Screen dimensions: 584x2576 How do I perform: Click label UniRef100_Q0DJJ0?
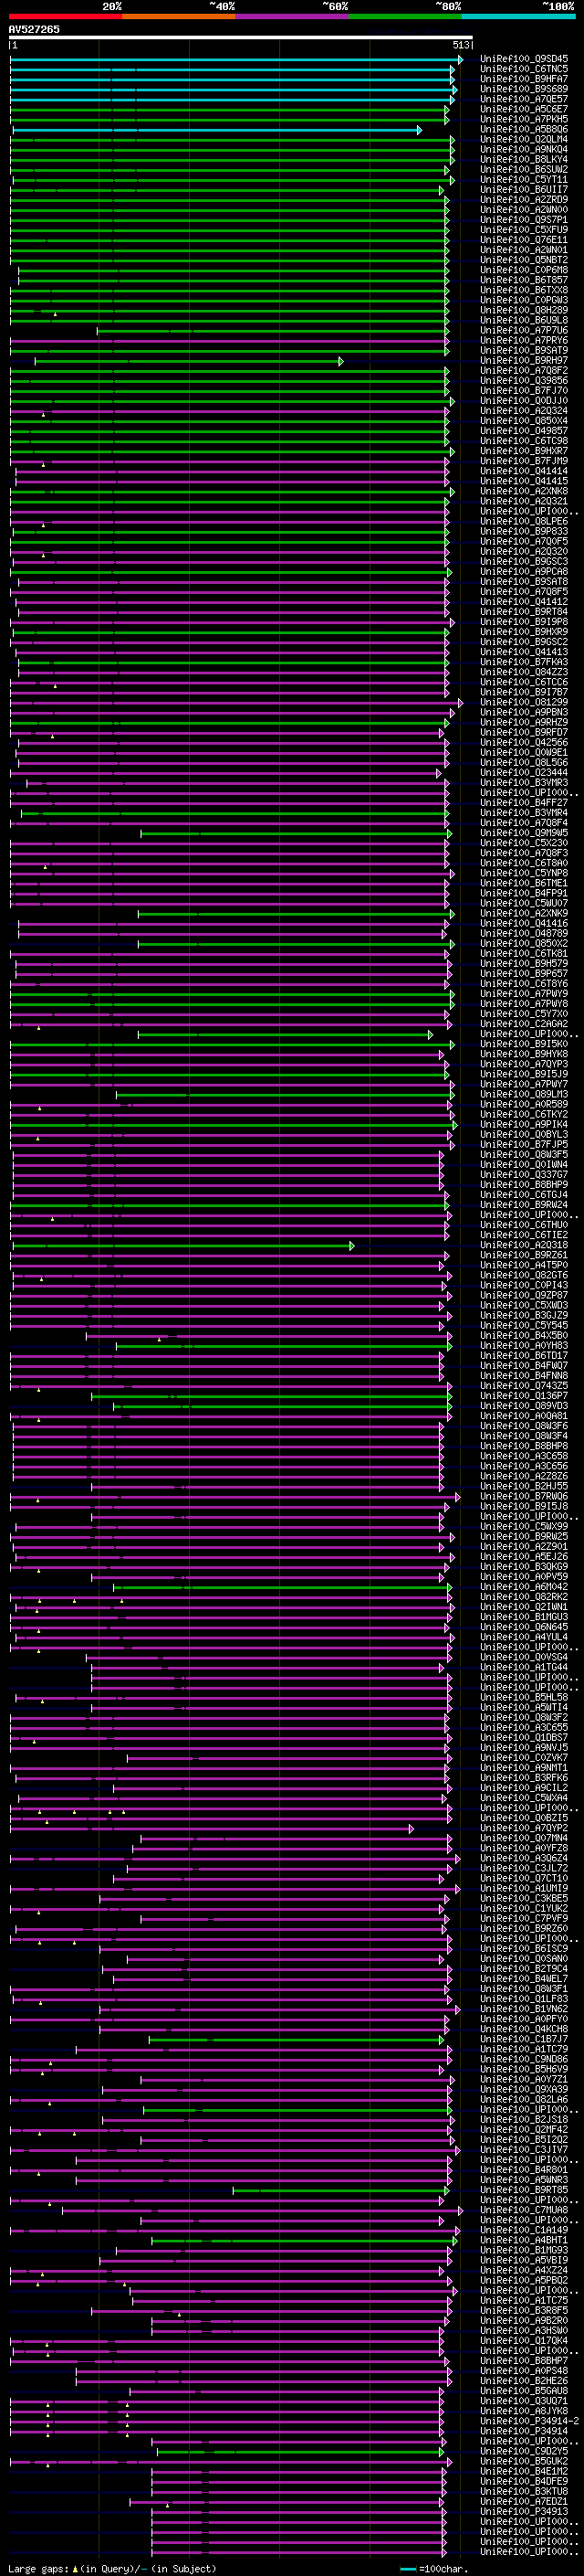(x=524, y=401)
